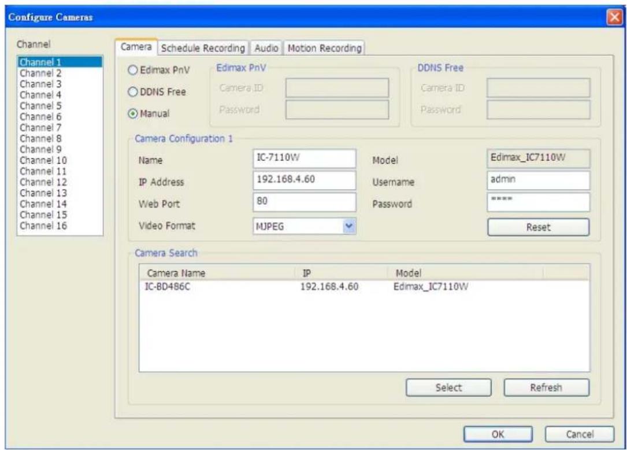Viewport: 627px width, 450px height.
Task: Select Channel 10 in the list
Action: click(x=60, y=160)
